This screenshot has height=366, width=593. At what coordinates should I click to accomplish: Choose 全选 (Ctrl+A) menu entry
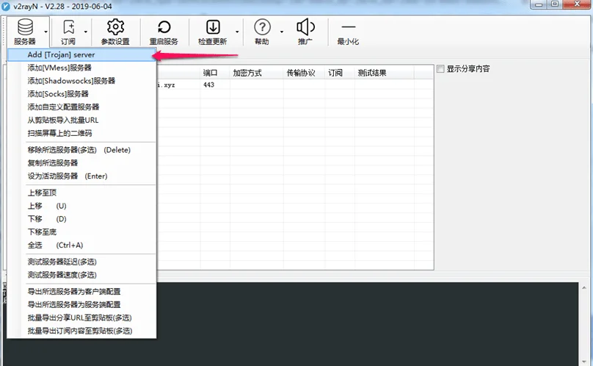pos(81,245)
